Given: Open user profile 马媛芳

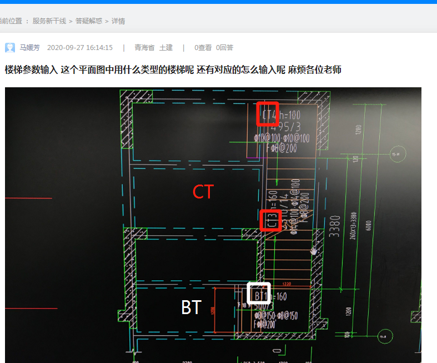Looking at the screenshot, I should [29, 48].
